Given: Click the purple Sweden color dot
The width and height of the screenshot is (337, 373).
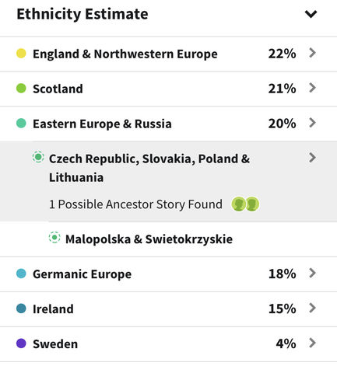Looking at the screenshot, I should click(21, 343).
